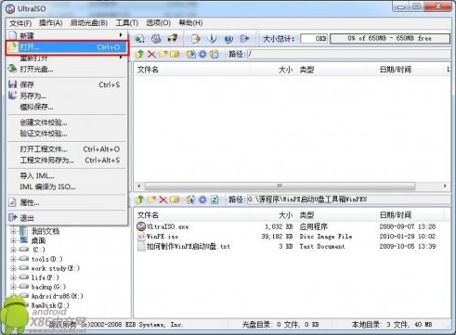This screenshot has height=335, width=456.
Task: Click blue gear icon in local pane toolbar
Action: tap(202, 200)
